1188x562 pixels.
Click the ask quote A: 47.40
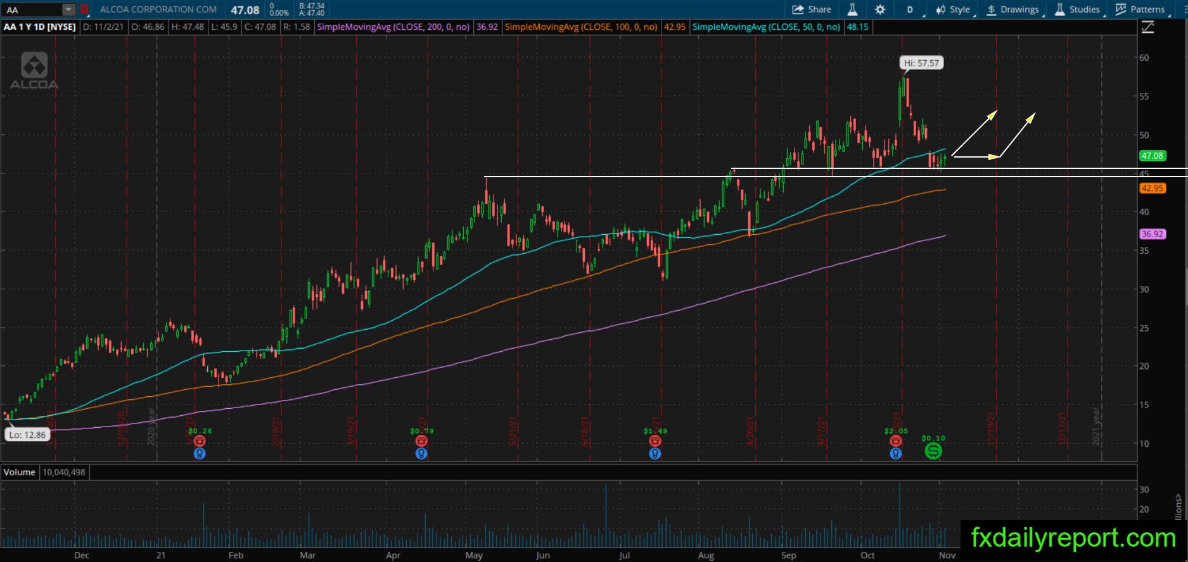point(312,13)
